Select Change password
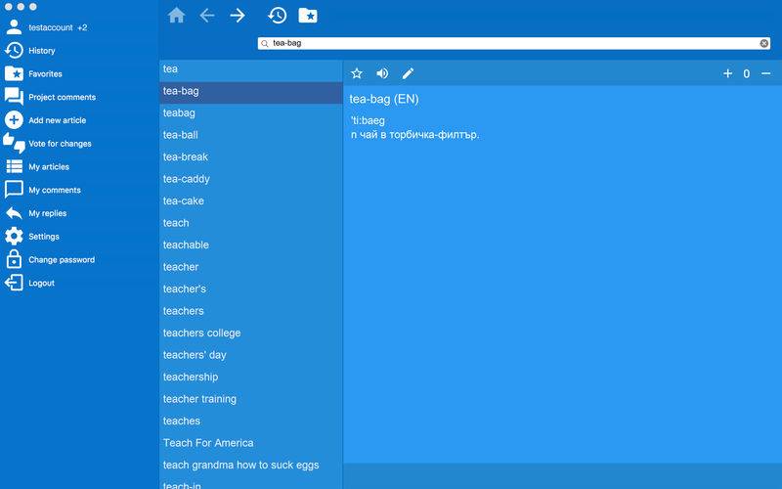 point(62,259)
